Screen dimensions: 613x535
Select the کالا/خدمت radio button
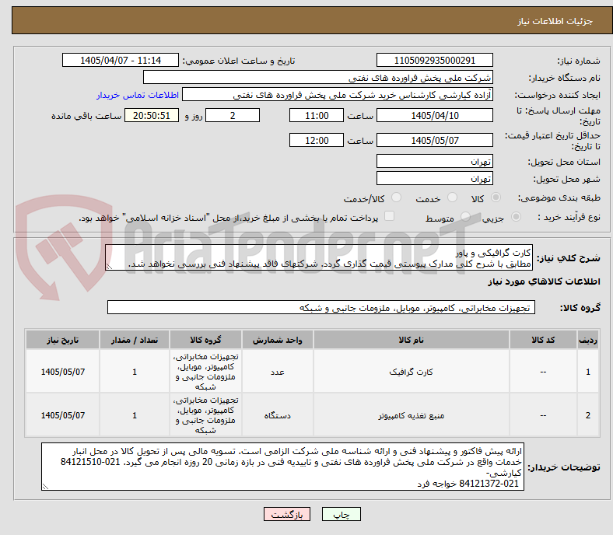(397, 198)
